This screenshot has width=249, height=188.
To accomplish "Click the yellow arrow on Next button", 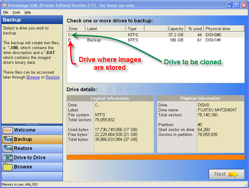I will (x=233, y=174).
